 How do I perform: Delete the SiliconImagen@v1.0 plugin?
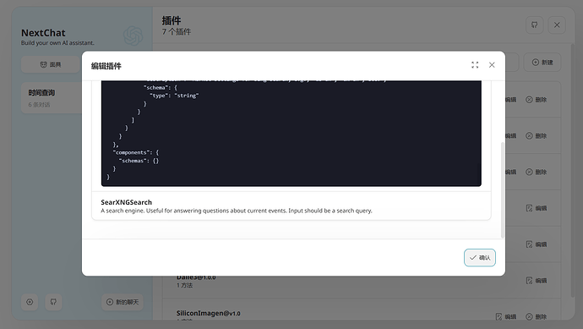click(x=537, y=316)
